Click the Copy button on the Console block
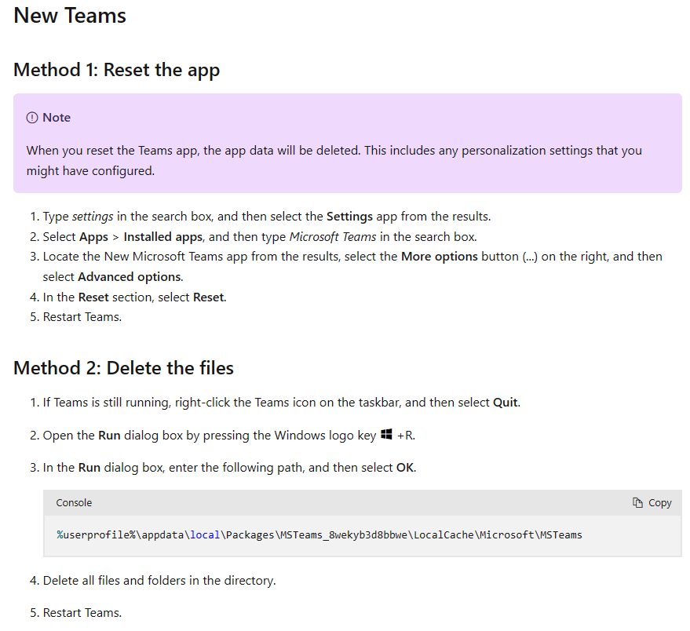The width and height of the screenshot is (690, 631). 652,502
